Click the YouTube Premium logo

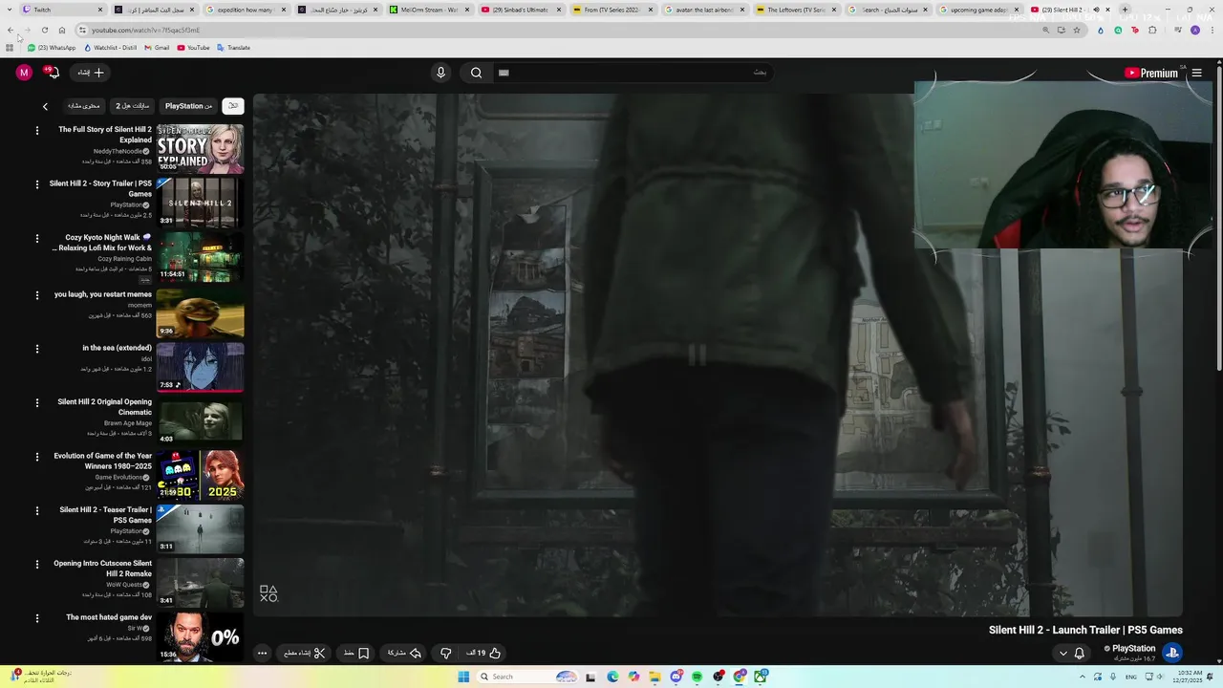pos(1151,73)
